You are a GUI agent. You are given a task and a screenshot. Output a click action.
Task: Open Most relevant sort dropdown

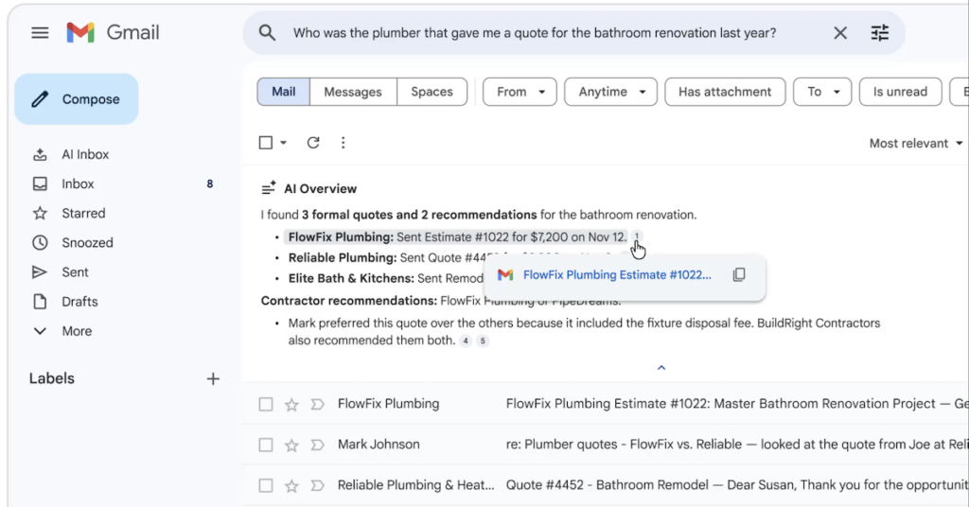(x=915, y=144)
